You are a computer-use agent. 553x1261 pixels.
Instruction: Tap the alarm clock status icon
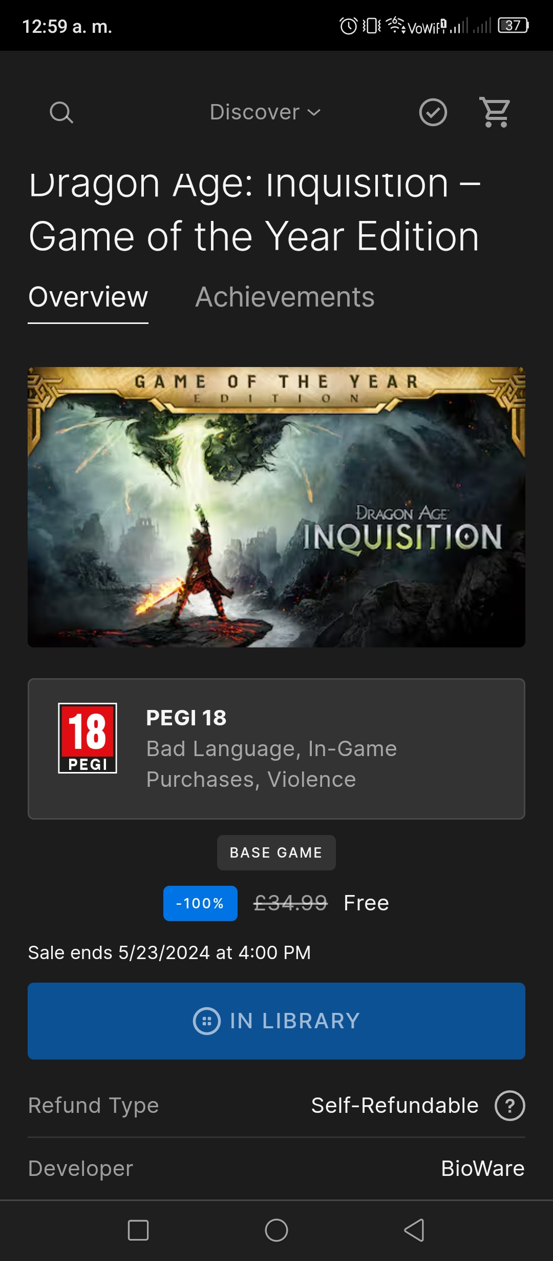coord(349,26)
